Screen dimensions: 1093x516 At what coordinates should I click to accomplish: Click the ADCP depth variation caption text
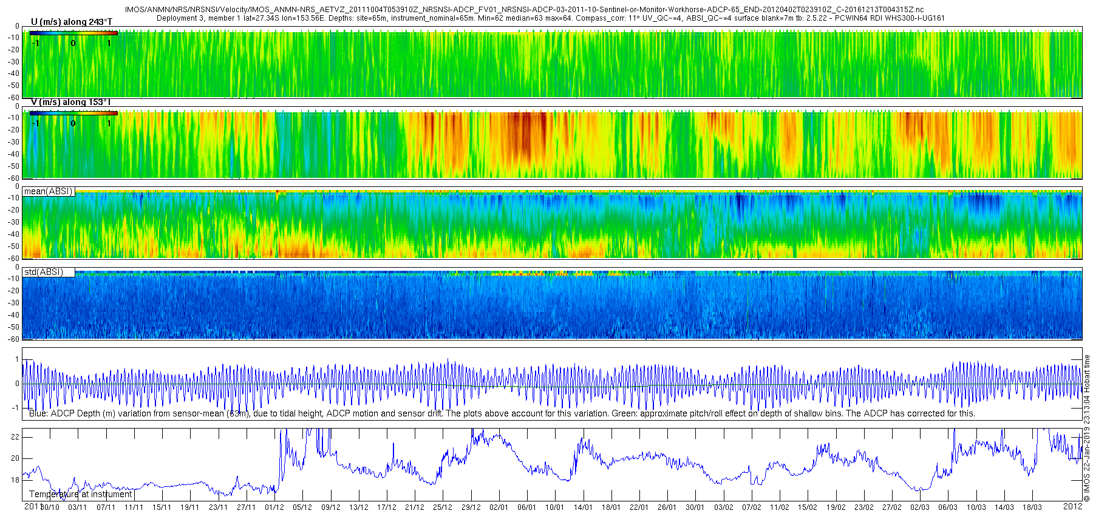tap(502, 413)
